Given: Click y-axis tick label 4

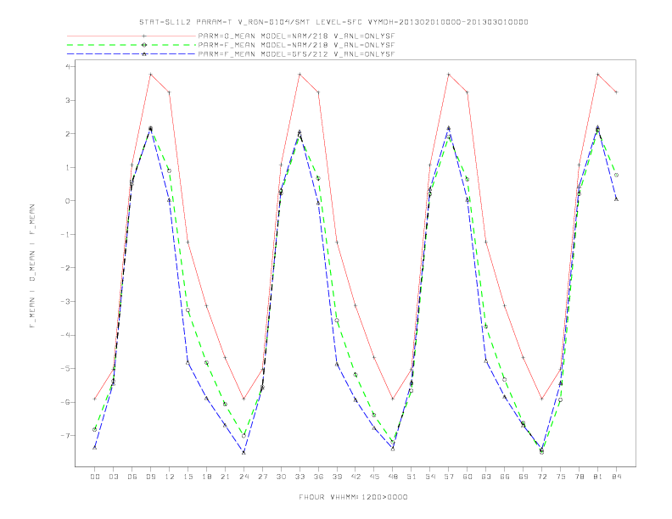Looking at the screenshot, I should point(68,66).
